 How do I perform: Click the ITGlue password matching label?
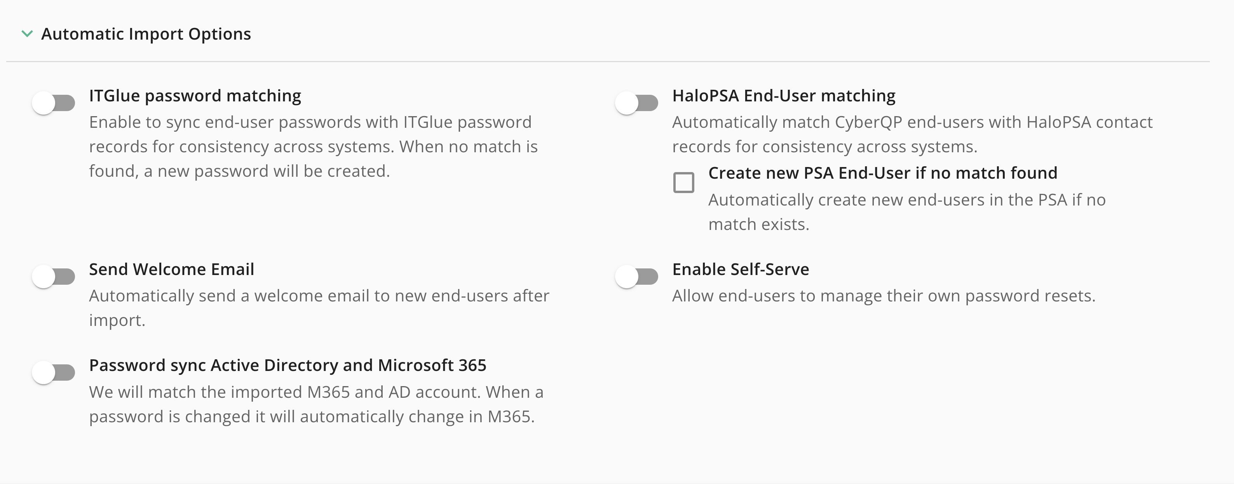coord(195,96)
